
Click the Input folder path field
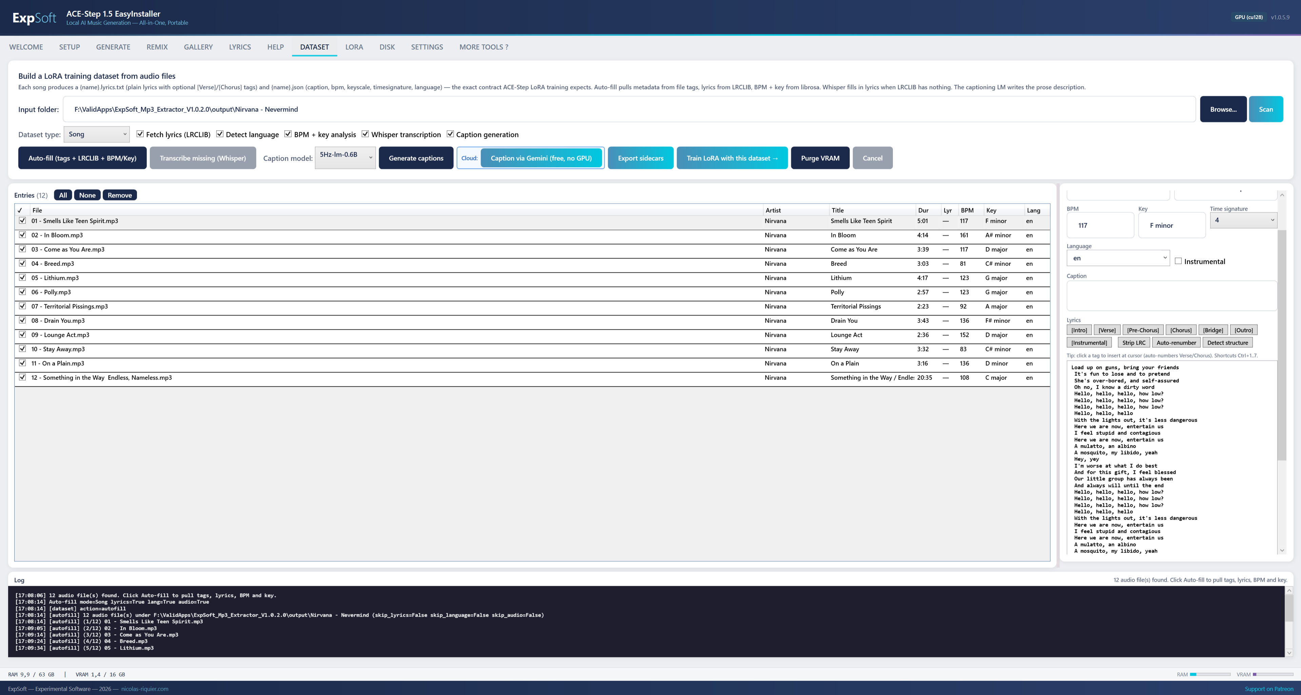pos(629,109)
